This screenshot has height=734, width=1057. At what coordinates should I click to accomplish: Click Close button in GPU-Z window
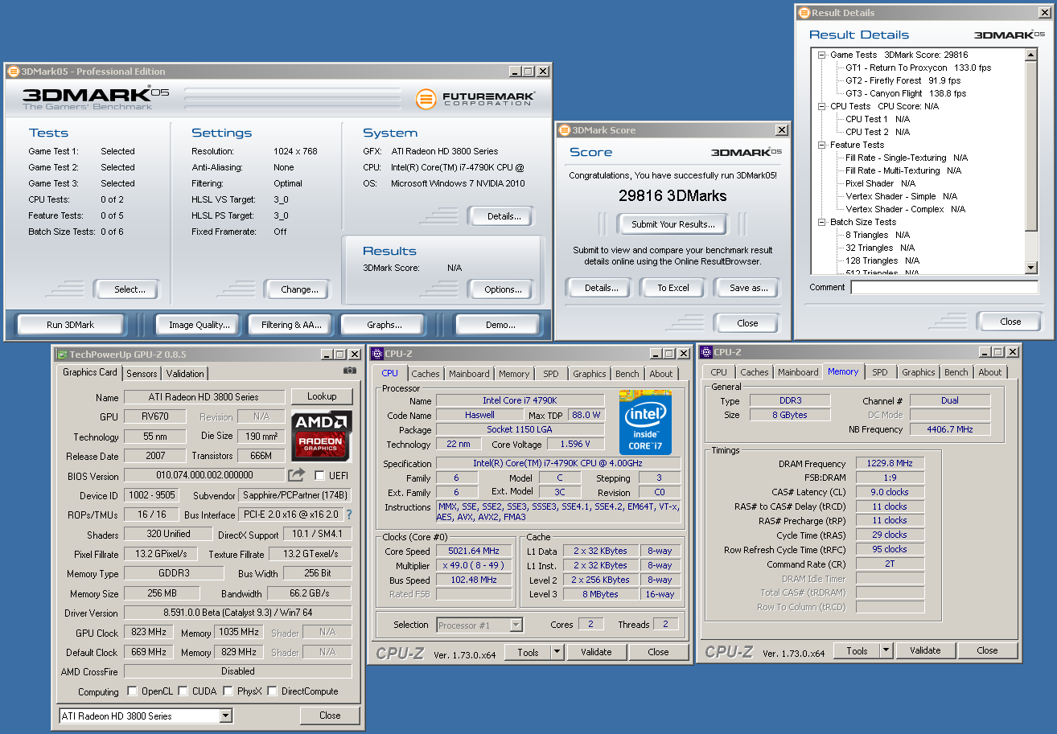tap(330, 716)
